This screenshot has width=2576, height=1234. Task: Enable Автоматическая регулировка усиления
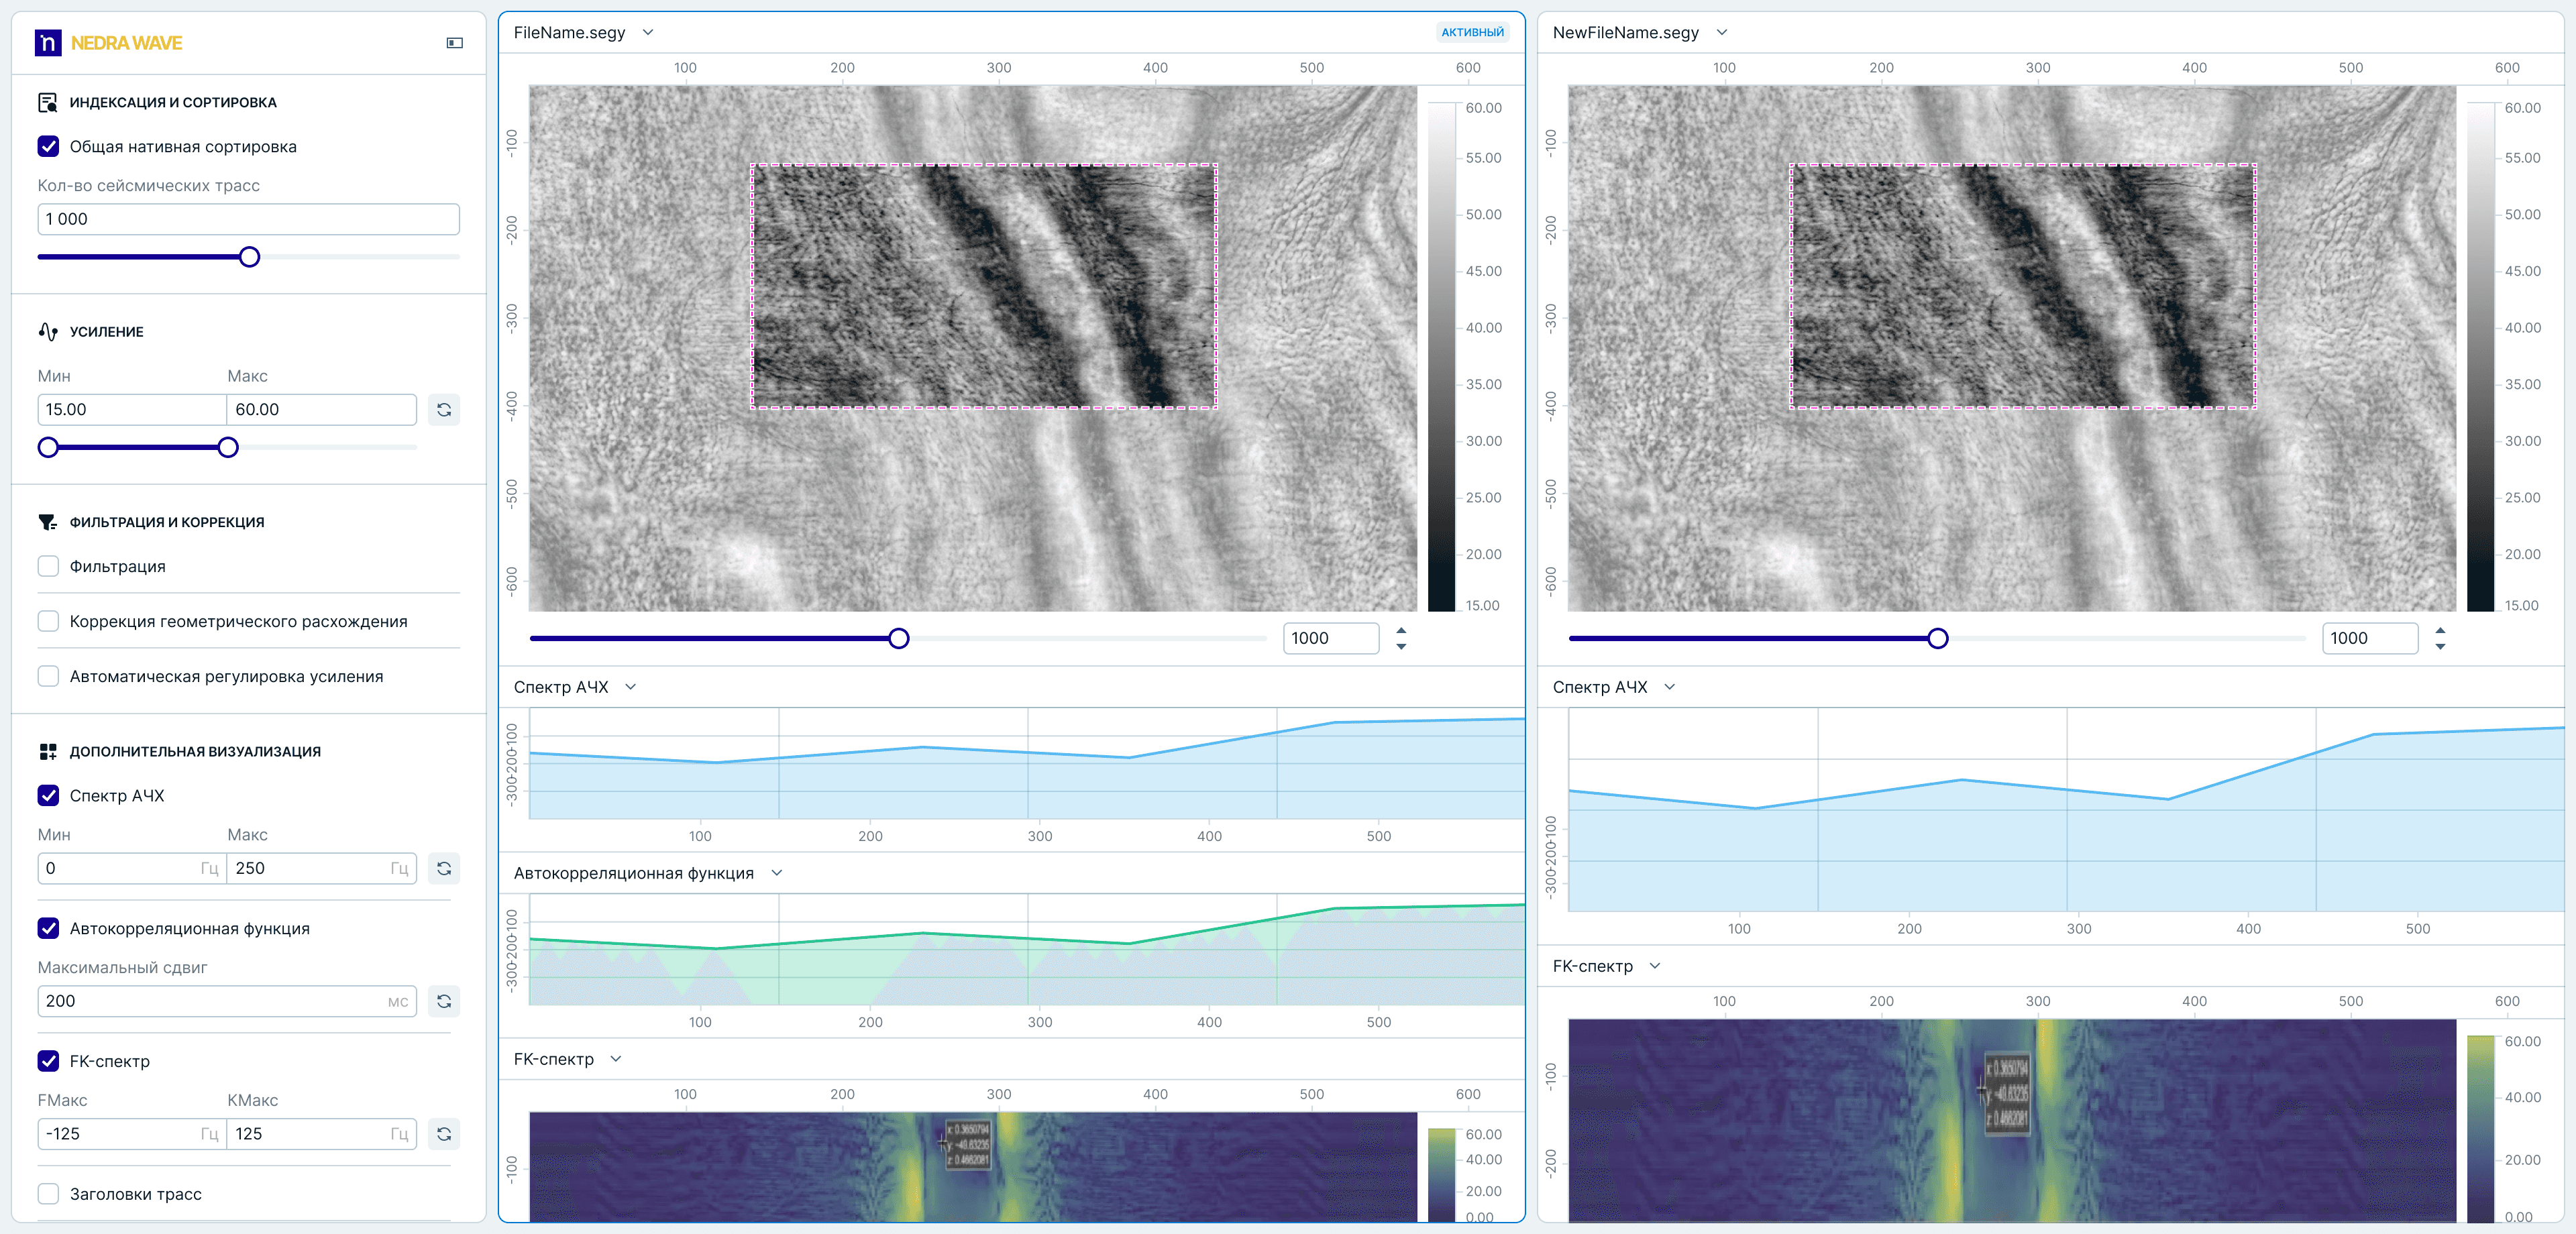point(48,677)
